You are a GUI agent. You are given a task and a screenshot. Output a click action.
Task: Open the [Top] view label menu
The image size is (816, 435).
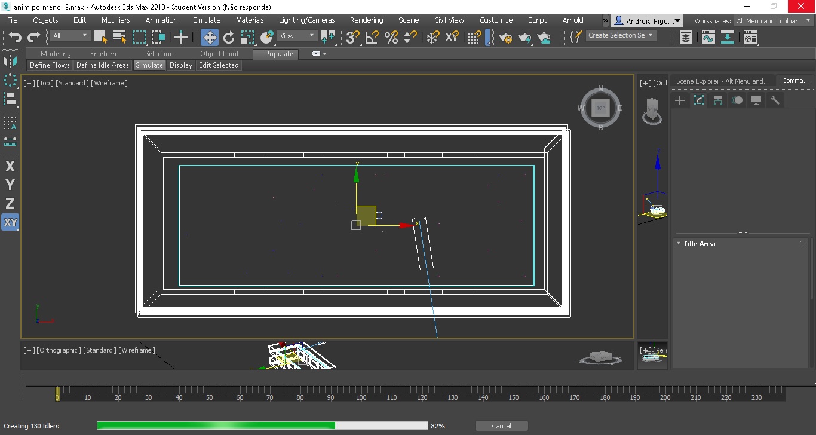[45, 83]
